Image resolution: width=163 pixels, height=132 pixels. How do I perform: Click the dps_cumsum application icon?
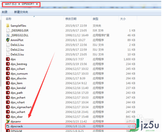click(x=8, y=73)
